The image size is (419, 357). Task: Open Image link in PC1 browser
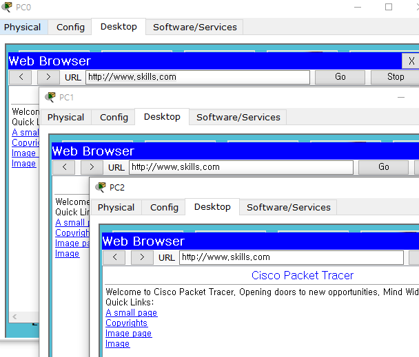67,254
